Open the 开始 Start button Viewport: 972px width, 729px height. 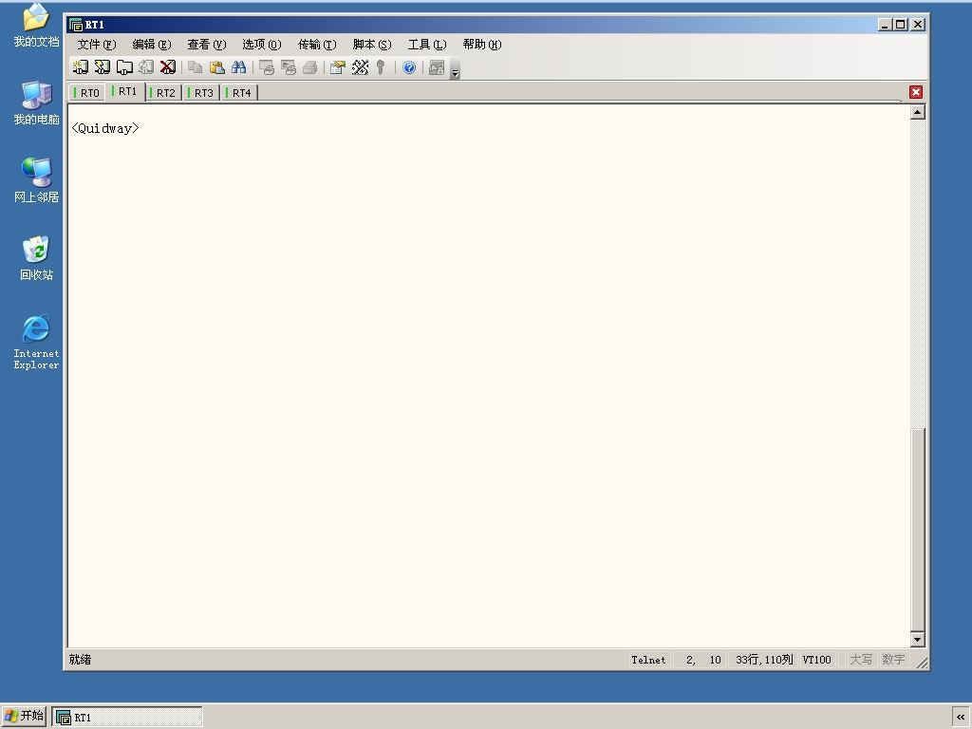[x=24, y=717]
